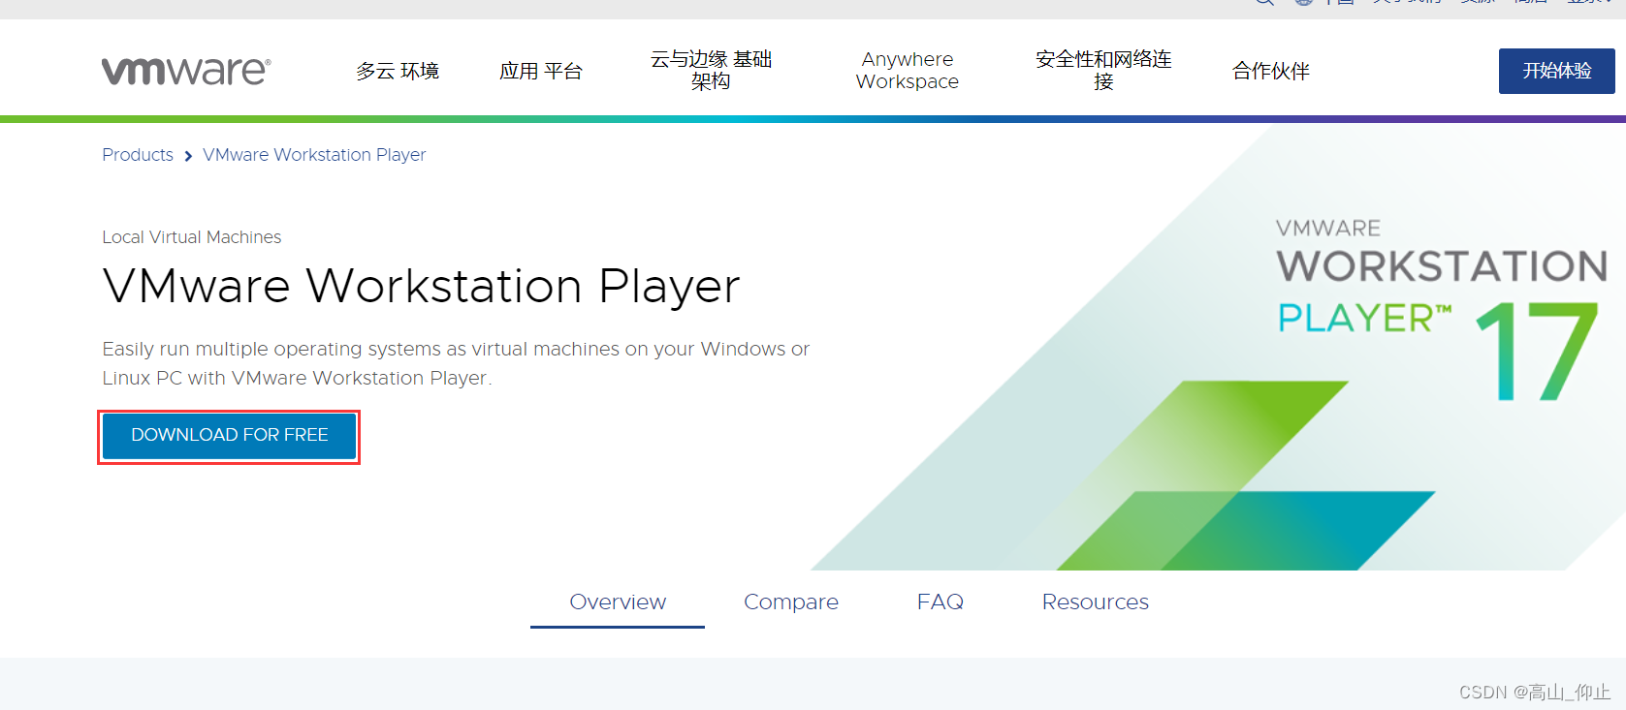Click the 开始体验 button

click(1557, 71)
